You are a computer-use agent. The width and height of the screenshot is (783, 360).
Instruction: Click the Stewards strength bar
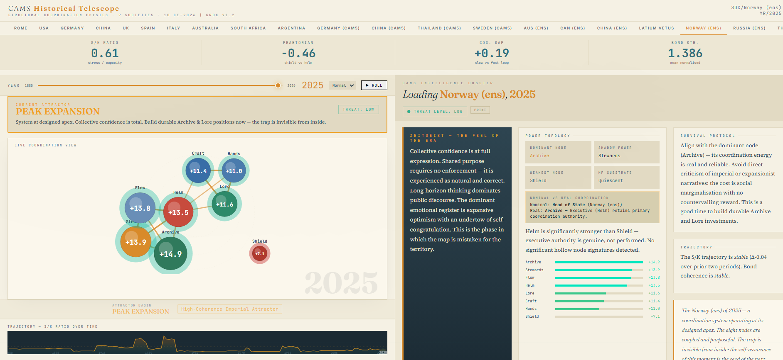[x=599, y=270]
